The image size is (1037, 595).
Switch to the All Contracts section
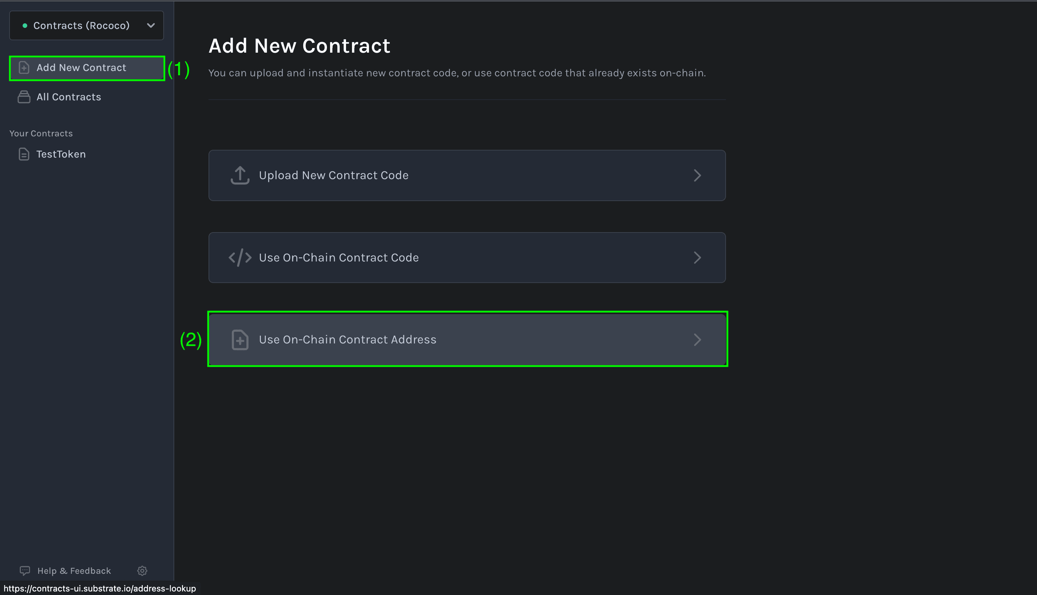point(68,97)
